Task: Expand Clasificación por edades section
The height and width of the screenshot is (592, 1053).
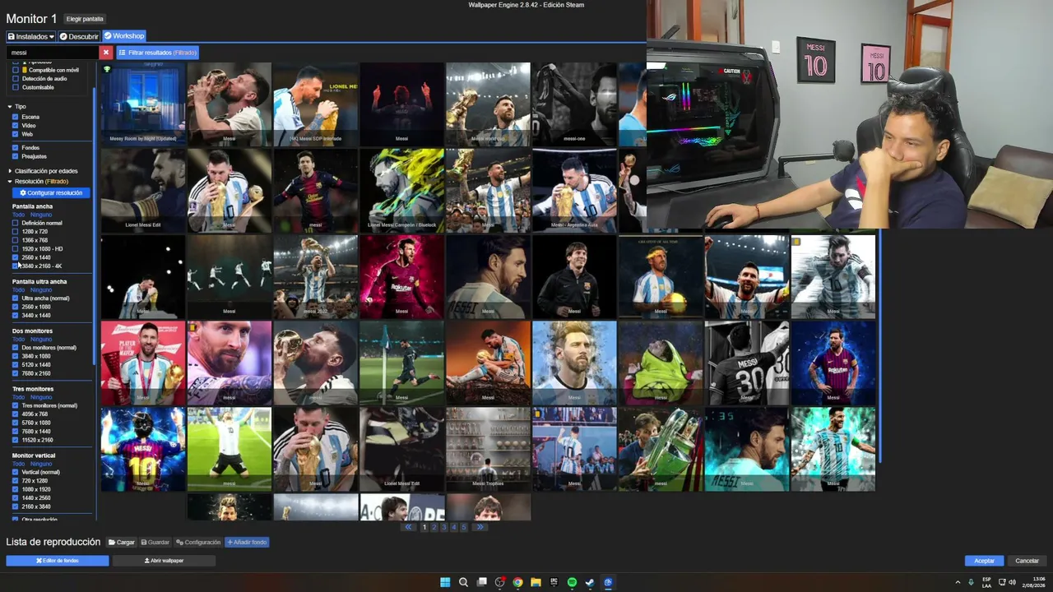Action: coord(10,171)
